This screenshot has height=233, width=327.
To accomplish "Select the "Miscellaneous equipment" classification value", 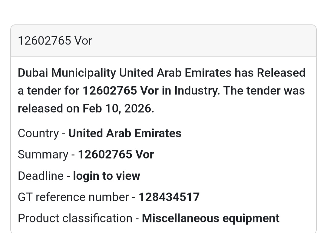I will 210,218.
